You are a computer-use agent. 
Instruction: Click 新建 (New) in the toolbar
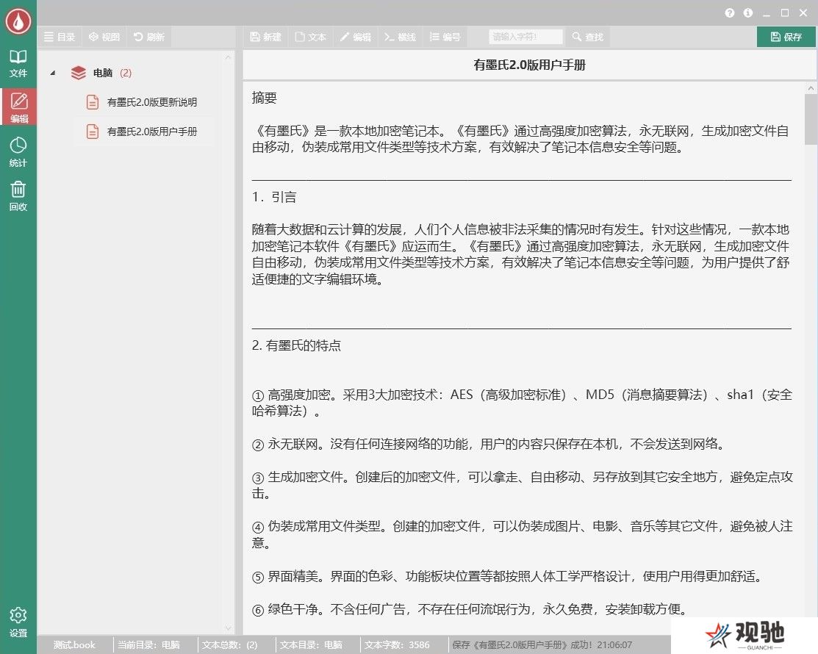266,37
